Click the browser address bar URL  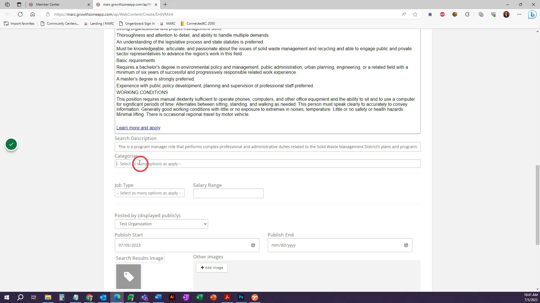pos(114,14)
